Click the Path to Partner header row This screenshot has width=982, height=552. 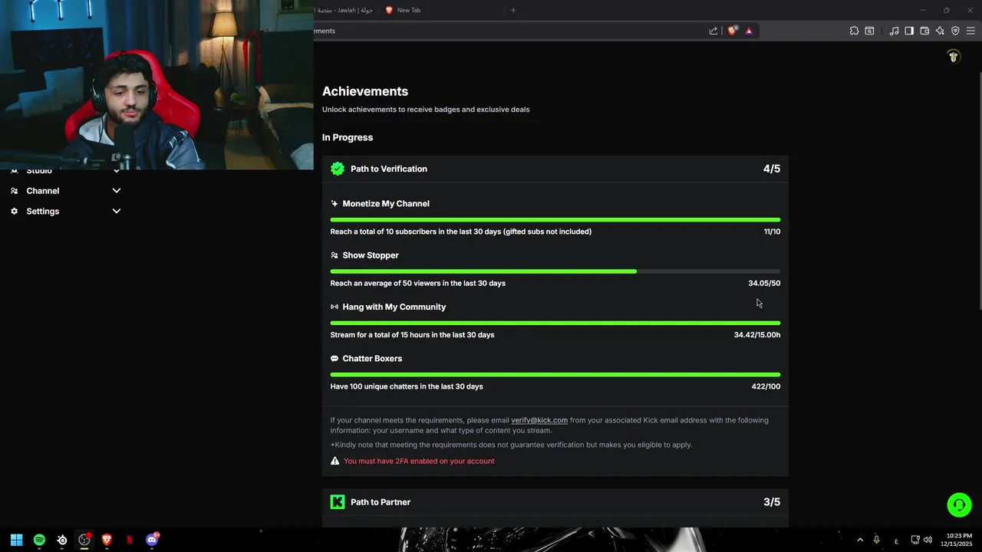pos(555,502)
